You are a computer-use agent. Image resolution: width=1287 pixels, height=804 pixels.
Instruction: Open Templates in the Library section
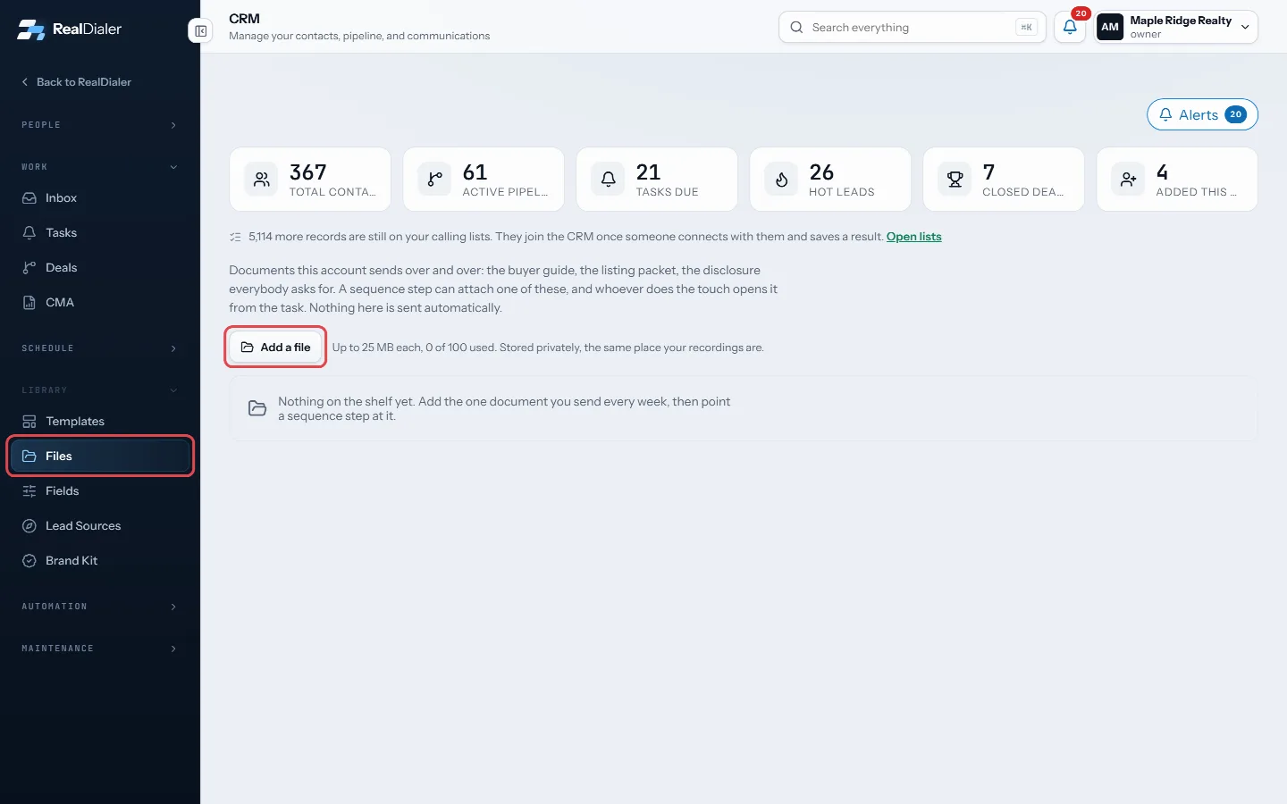point(100,422)
